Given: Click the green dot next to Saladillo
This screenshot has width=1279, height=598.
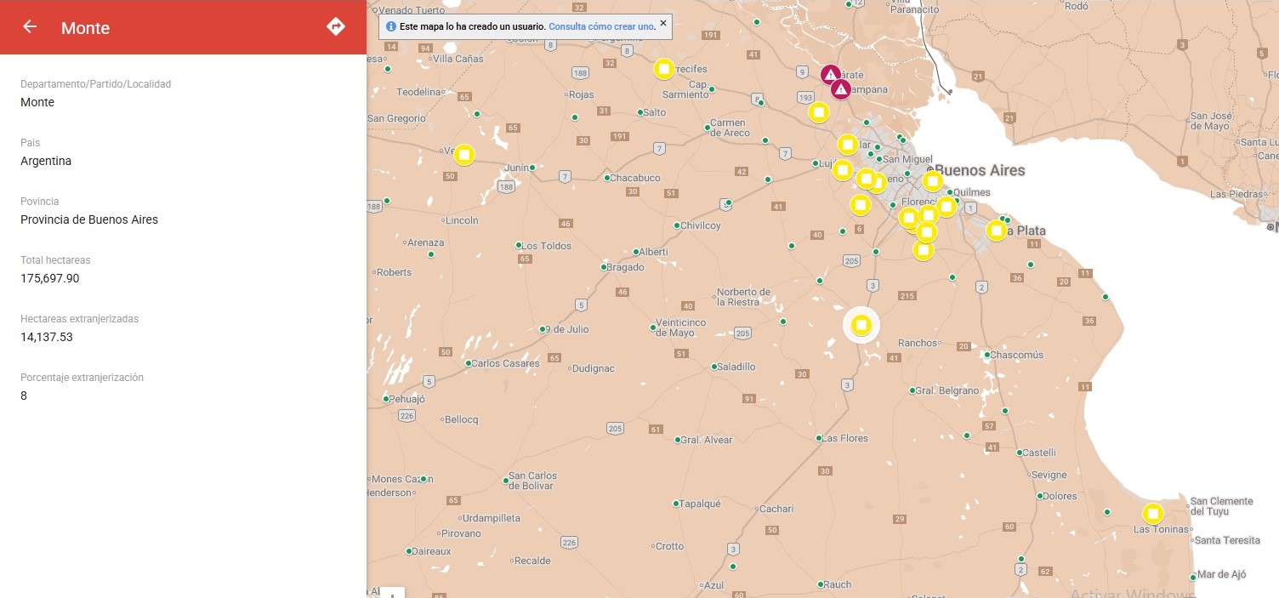Looking at the screenshot, I should coord(714,367).
